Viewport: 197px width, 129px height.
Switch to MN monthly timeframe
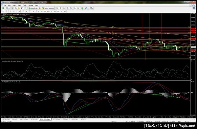coord(65,11)
